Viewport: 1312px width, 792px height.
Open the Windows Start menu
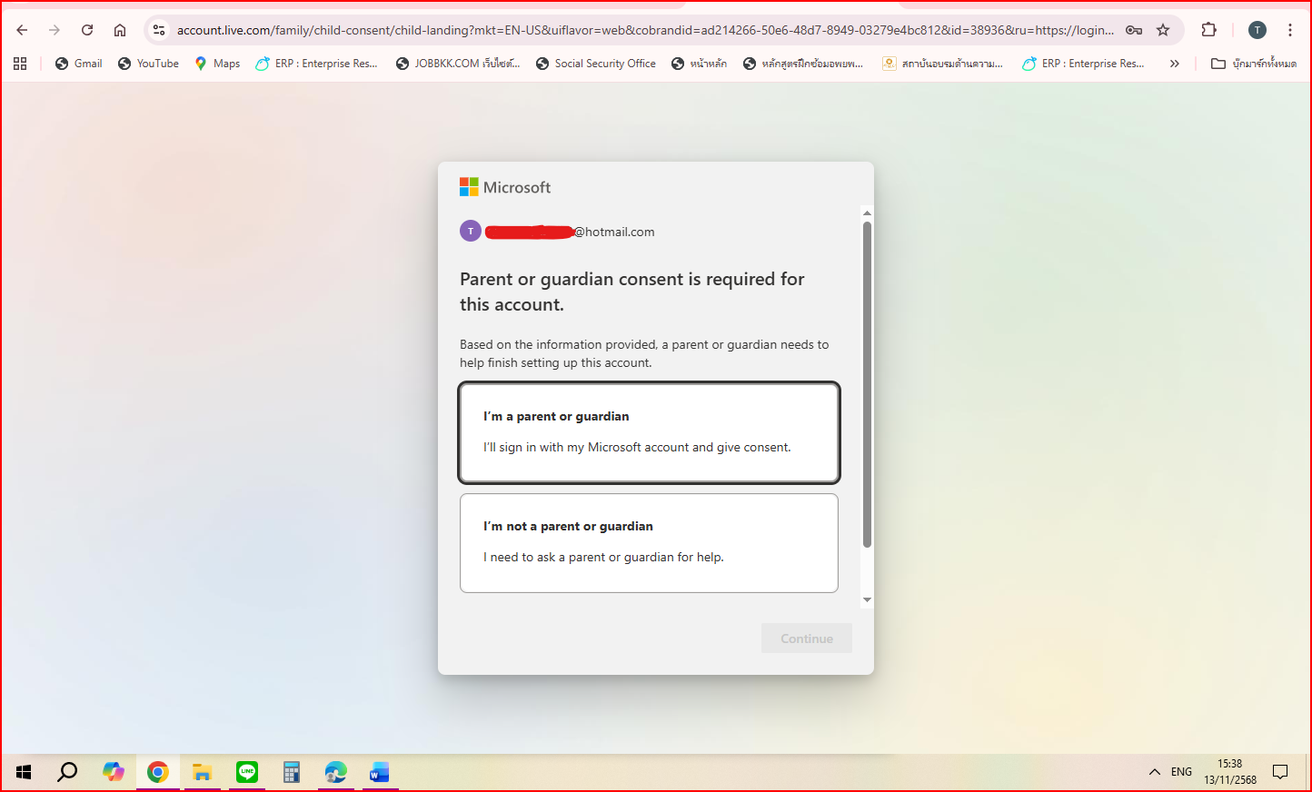pos(24,772)
